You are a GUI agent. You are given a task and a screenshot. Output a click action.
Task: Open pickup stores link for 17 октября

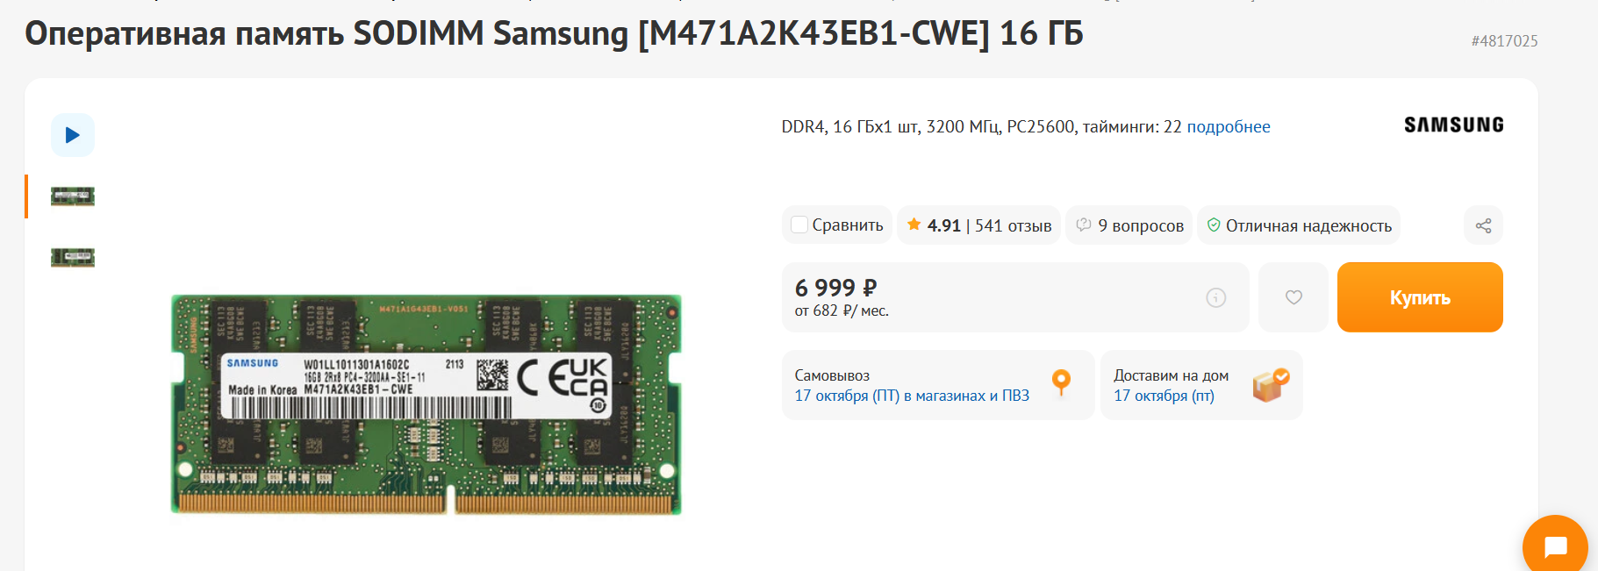912,396
